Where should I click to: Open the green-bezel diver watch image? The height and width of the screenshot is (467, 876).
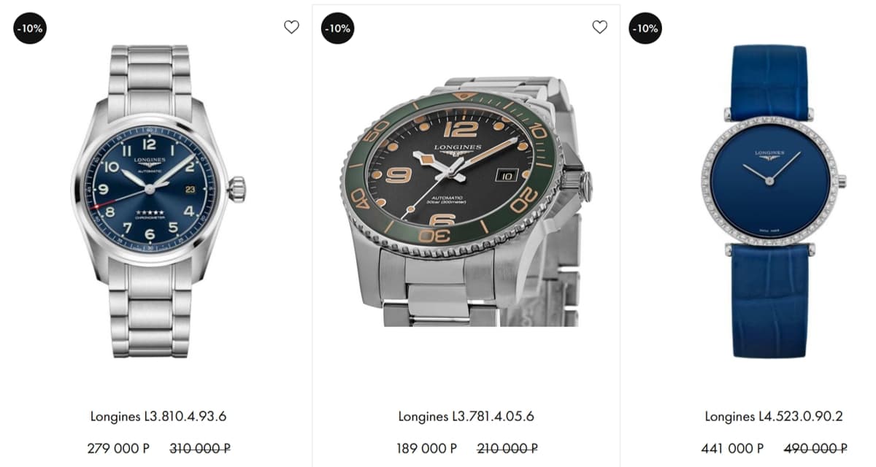point(466,201)
